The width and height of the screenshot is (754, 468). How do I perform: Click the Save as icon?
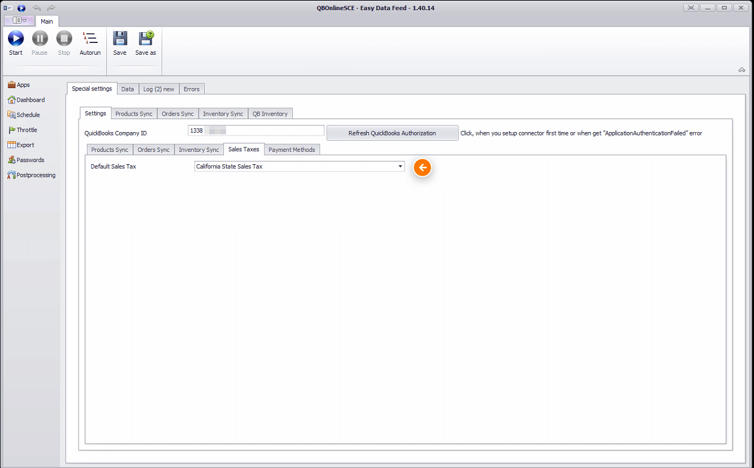coord(146,38)
